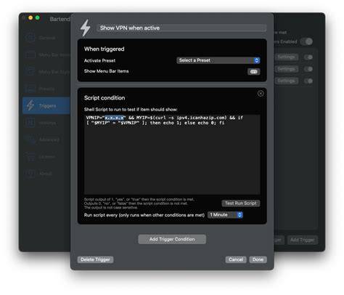The width and height of the screenshot is (344, 295).
Task: Select Triggers in the Bartender sidebar
Action: coord(46,106)
